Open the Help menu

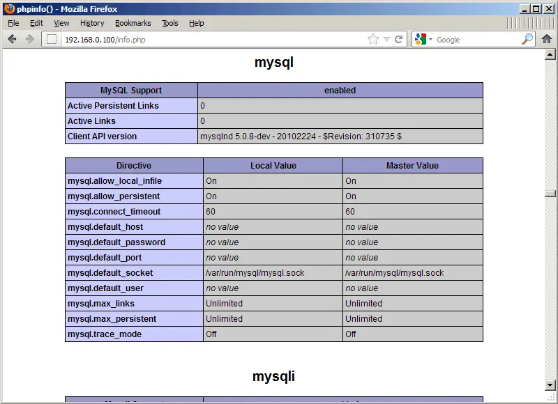tap(197, 23)
